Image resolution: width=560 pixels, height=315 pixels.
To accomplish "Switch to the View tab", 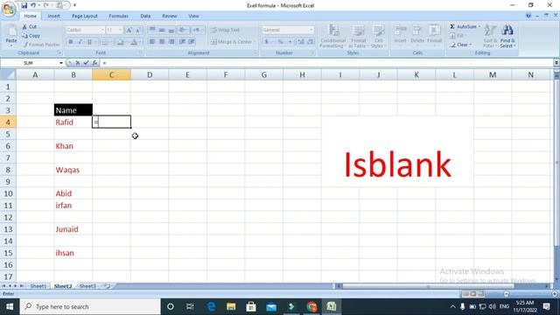I will pyautogui.click(x=193, y=16).
